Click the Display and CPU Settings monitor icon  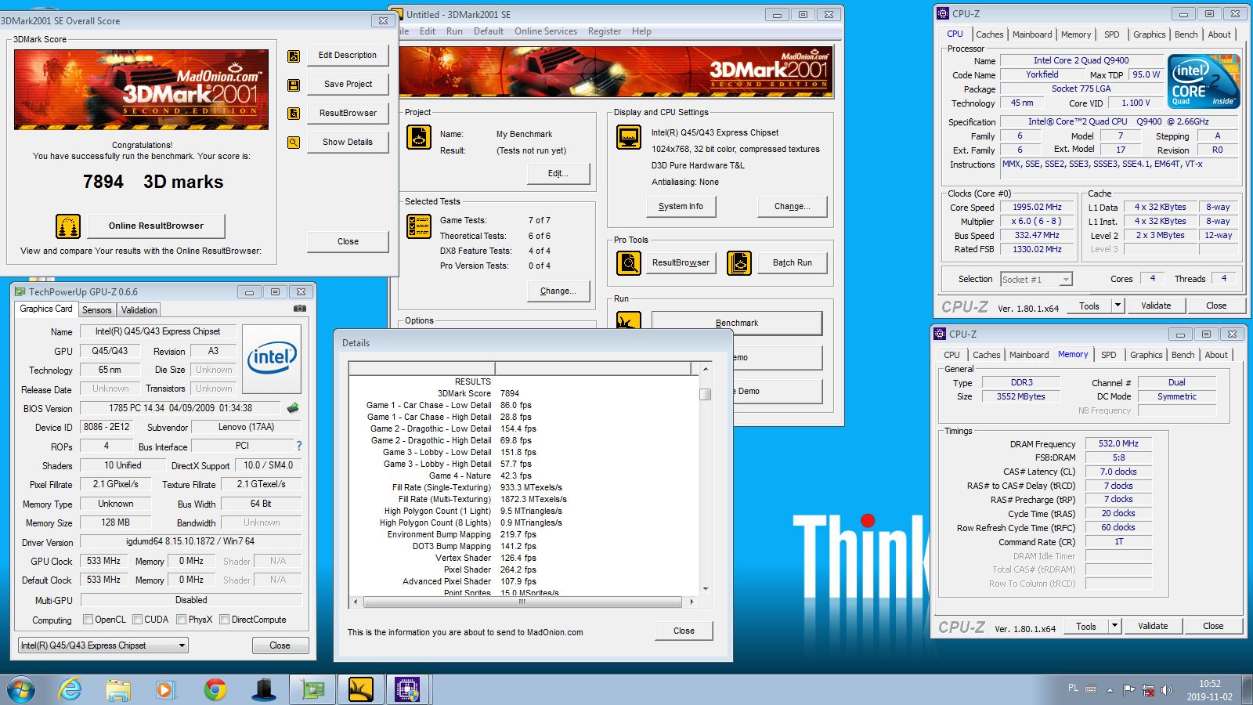[x=629, y=137]
